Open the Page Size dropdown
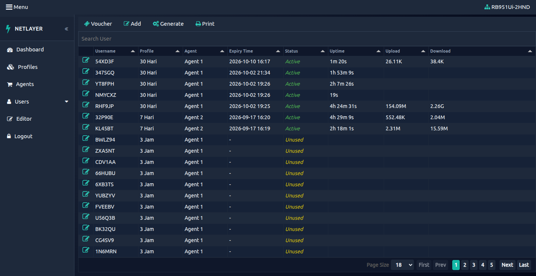536x276 pixels. [402, 265]
